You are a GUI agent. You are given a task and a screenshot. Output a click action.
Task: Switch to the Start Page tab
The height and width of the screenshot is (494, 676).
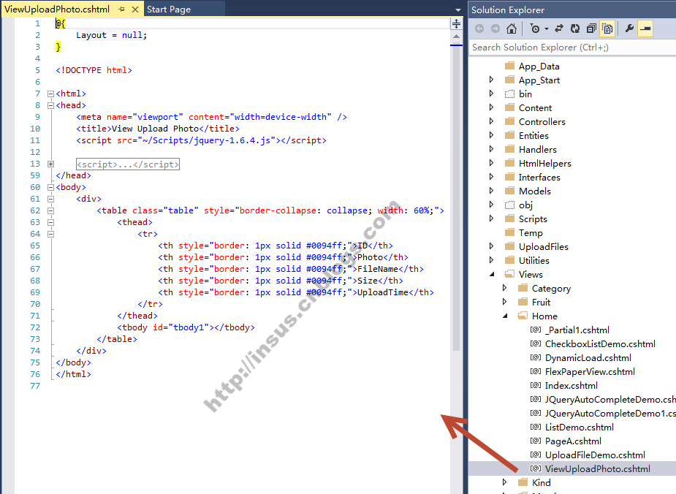click(x=169, y=9)
